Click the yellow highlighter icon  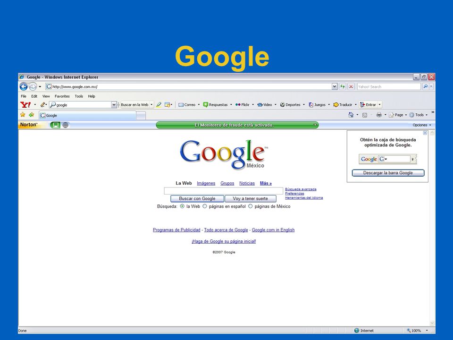(x=159, y=105)
